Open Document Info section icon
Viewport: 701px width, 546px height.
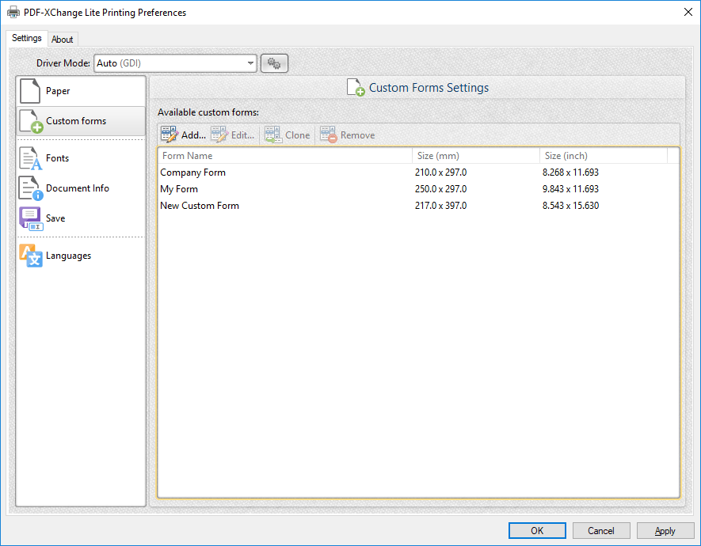click(x=29, y=188)
